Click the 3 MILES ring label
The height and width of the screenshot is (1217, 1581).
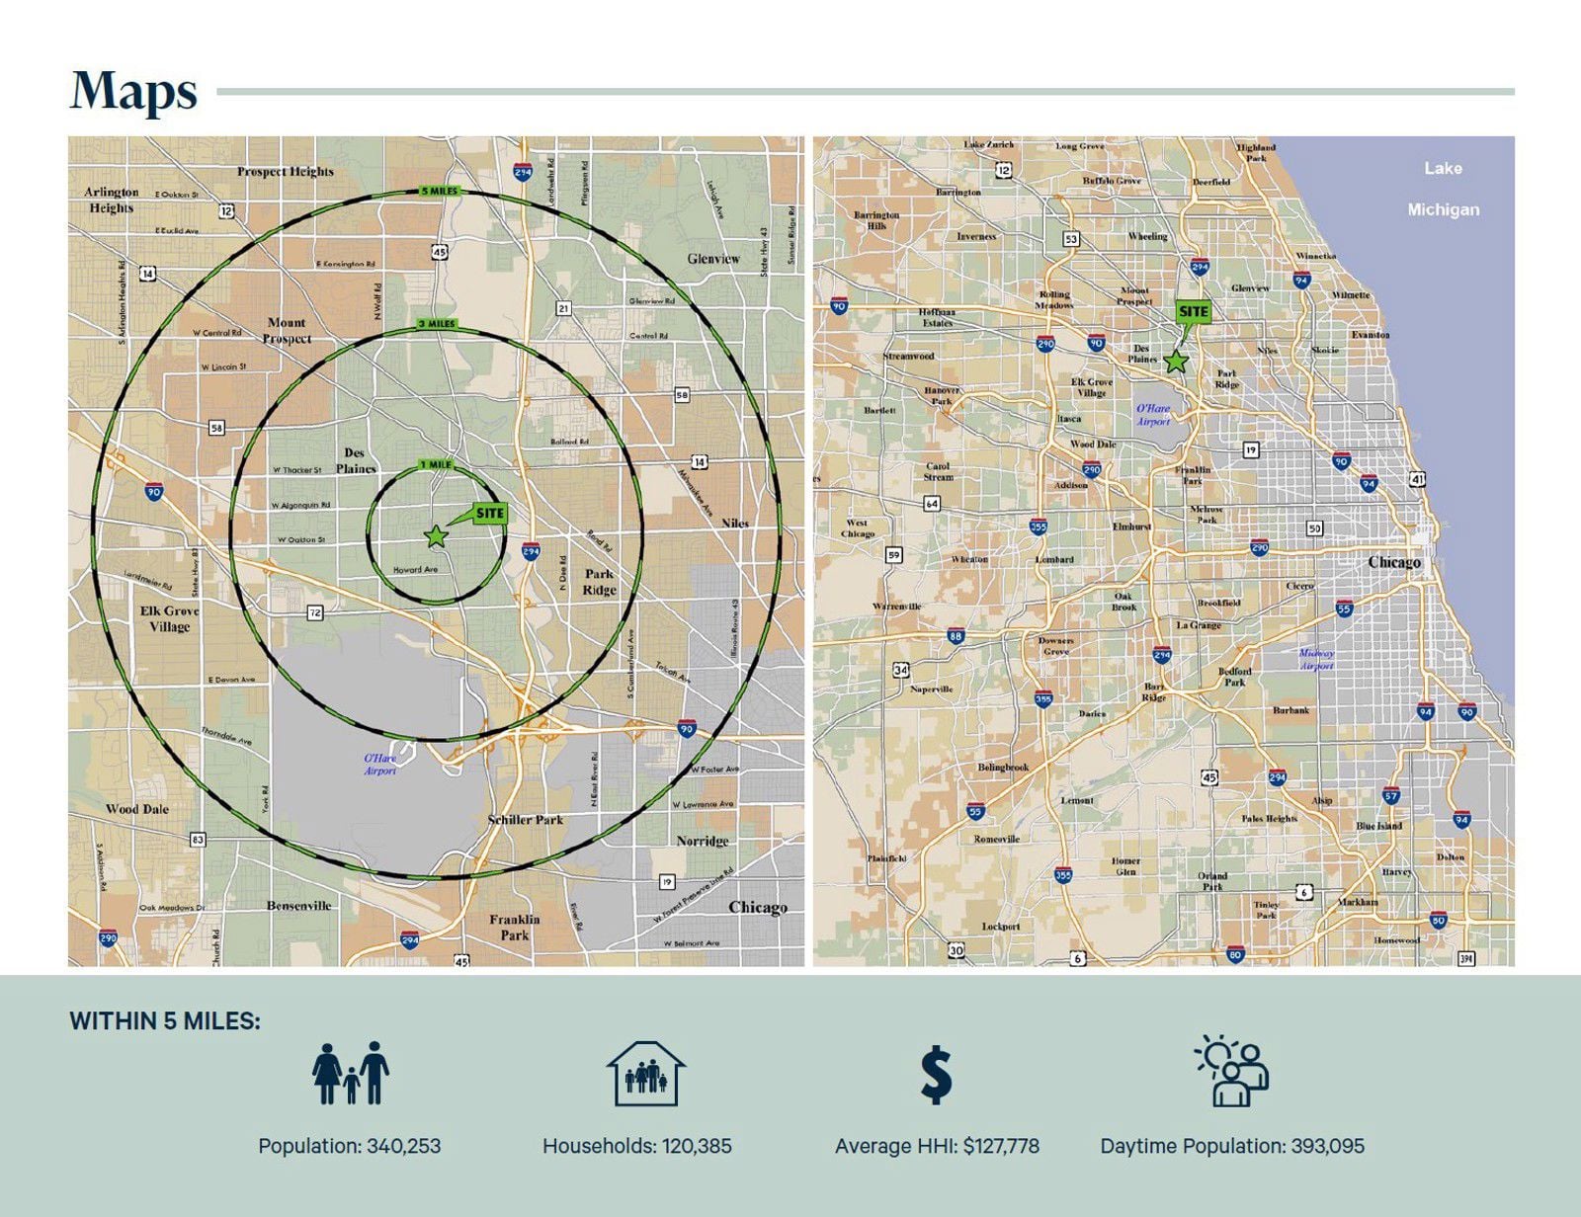click(x=436, y=324)
